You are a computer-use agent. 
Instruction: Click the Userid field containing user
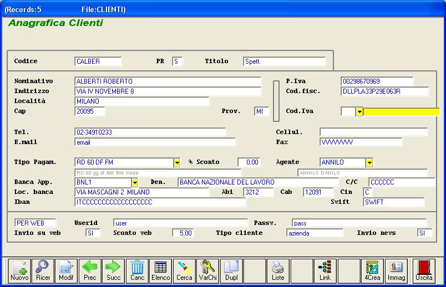(x=181, y=223)
